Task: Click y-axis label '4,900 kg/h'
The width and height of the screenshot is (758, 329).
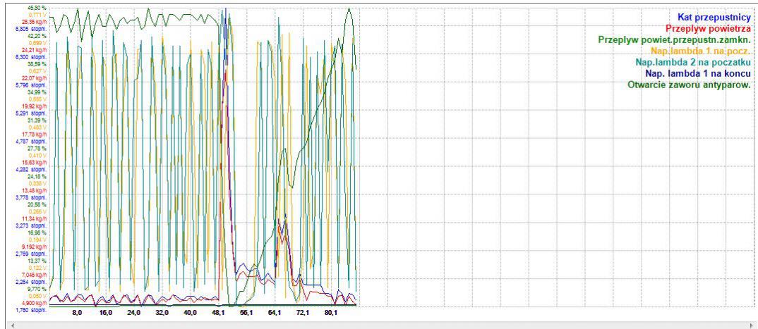Action: point(34,302)
